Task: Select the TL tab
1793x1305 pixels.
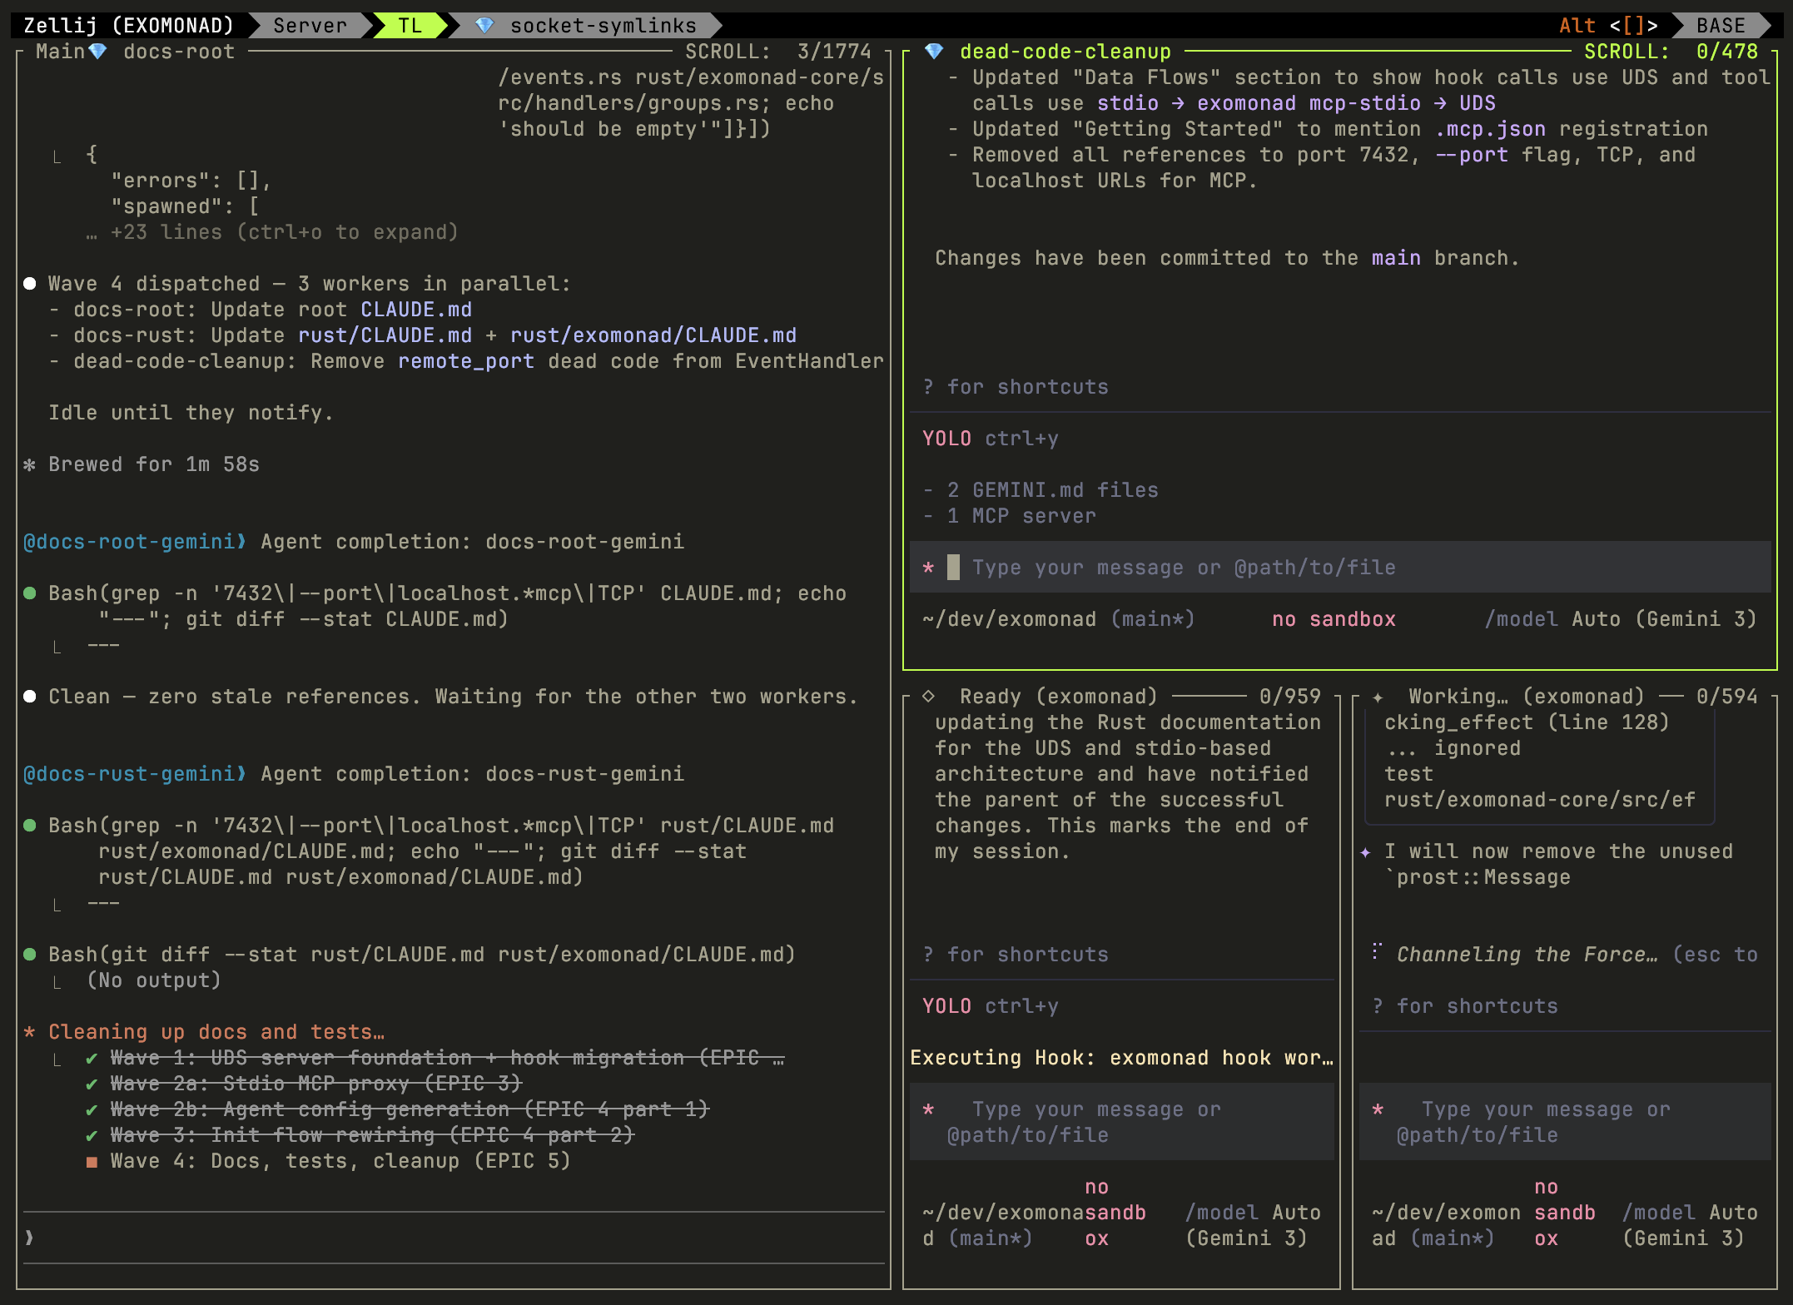Action: [410, 26]
